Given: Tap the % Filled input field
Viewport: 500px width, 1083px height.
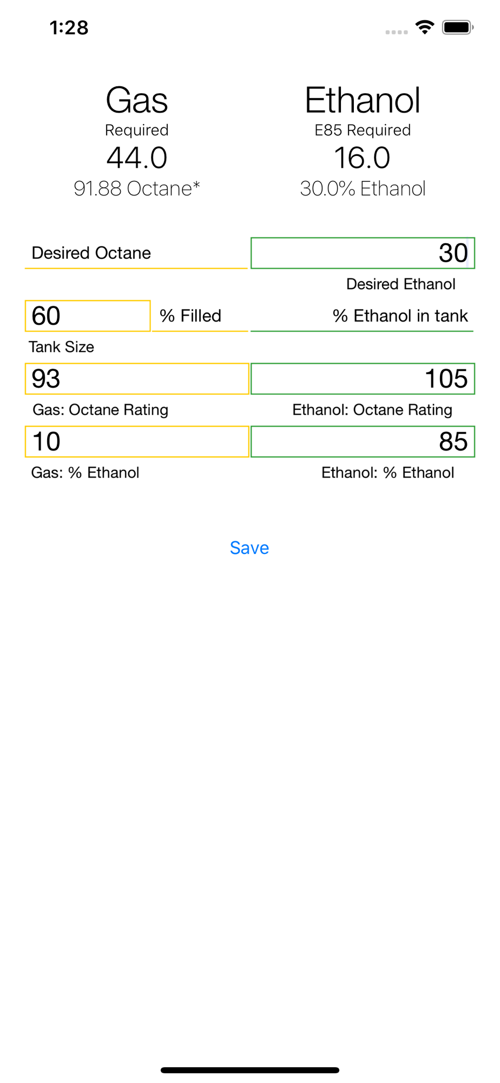Looking at the screenshot, I should [200, 316].
